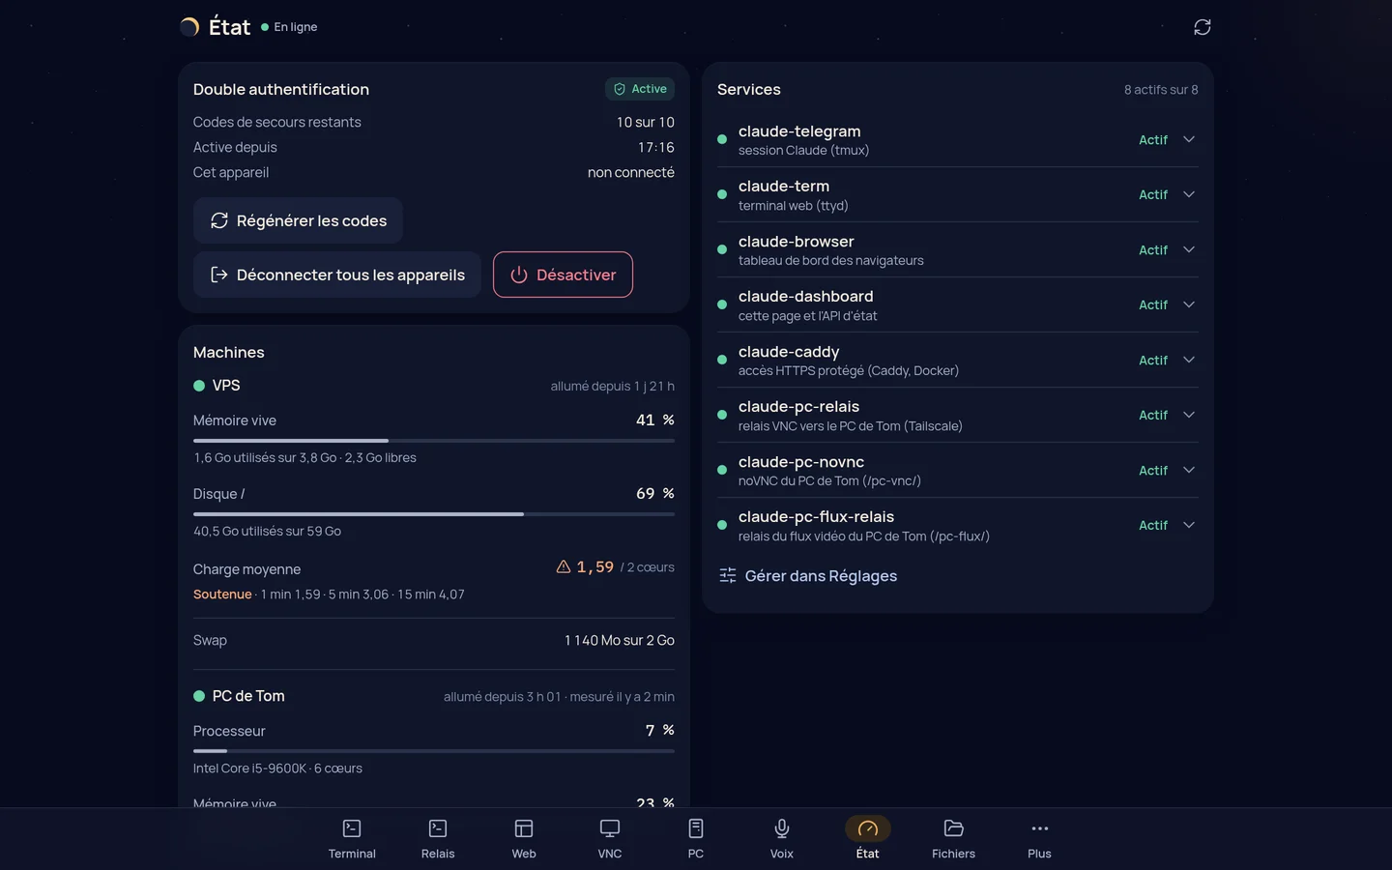
Task: Expand the claude-term service row
Action: point(1189,194)
